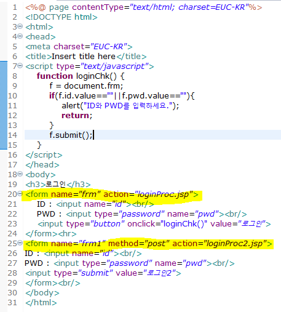Image resolution: width=281 pixels, height=312 pixels.
Task: Click the 'return;' statement
Action: click(x=77, y=116)
